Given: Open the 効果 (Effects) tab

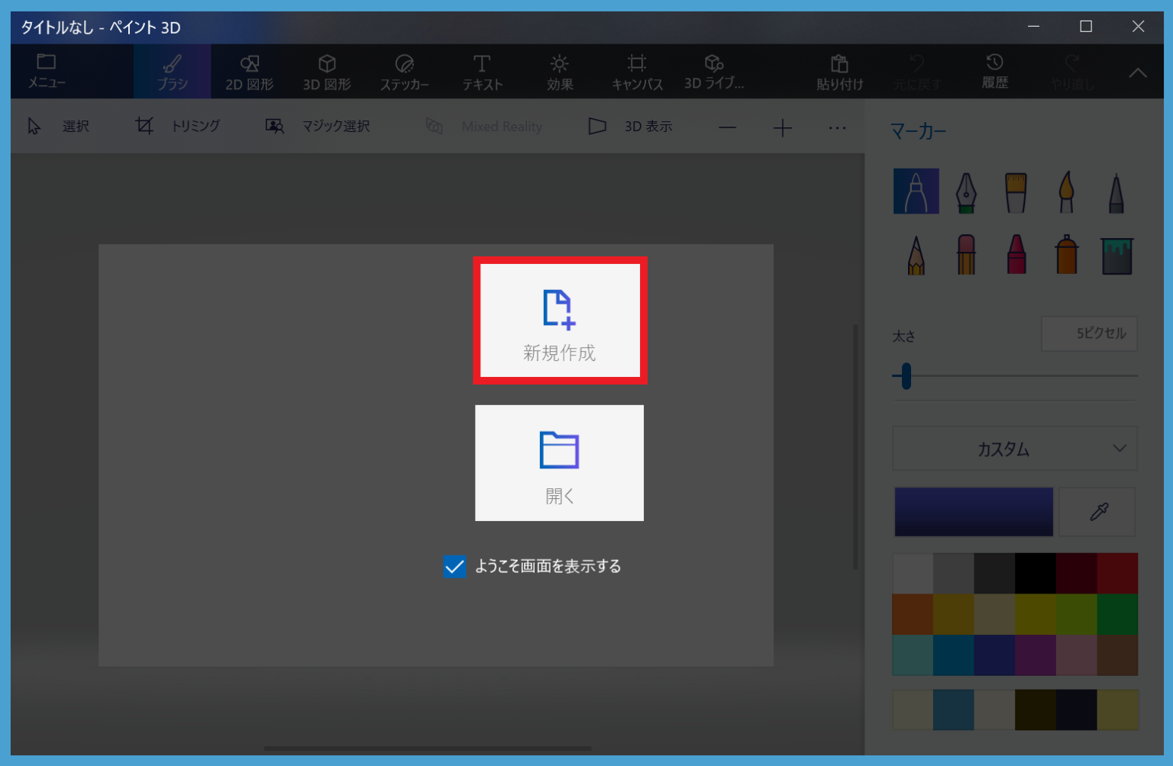Looking at the screenshot, I should [560, 72].
